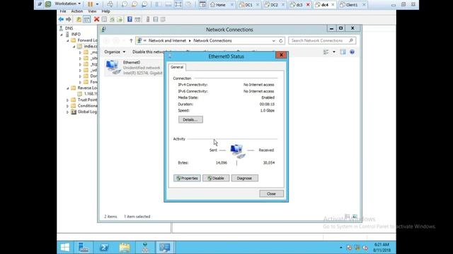
Task: Select the Global Logs tree node
Action: pyautogui.click(x=84, y=111)
